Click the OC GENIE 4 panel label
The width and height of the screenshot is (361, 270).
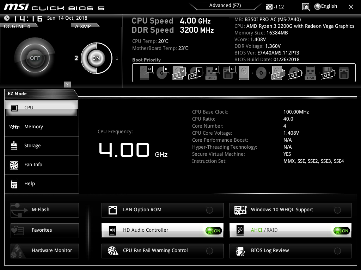[17, 26]
